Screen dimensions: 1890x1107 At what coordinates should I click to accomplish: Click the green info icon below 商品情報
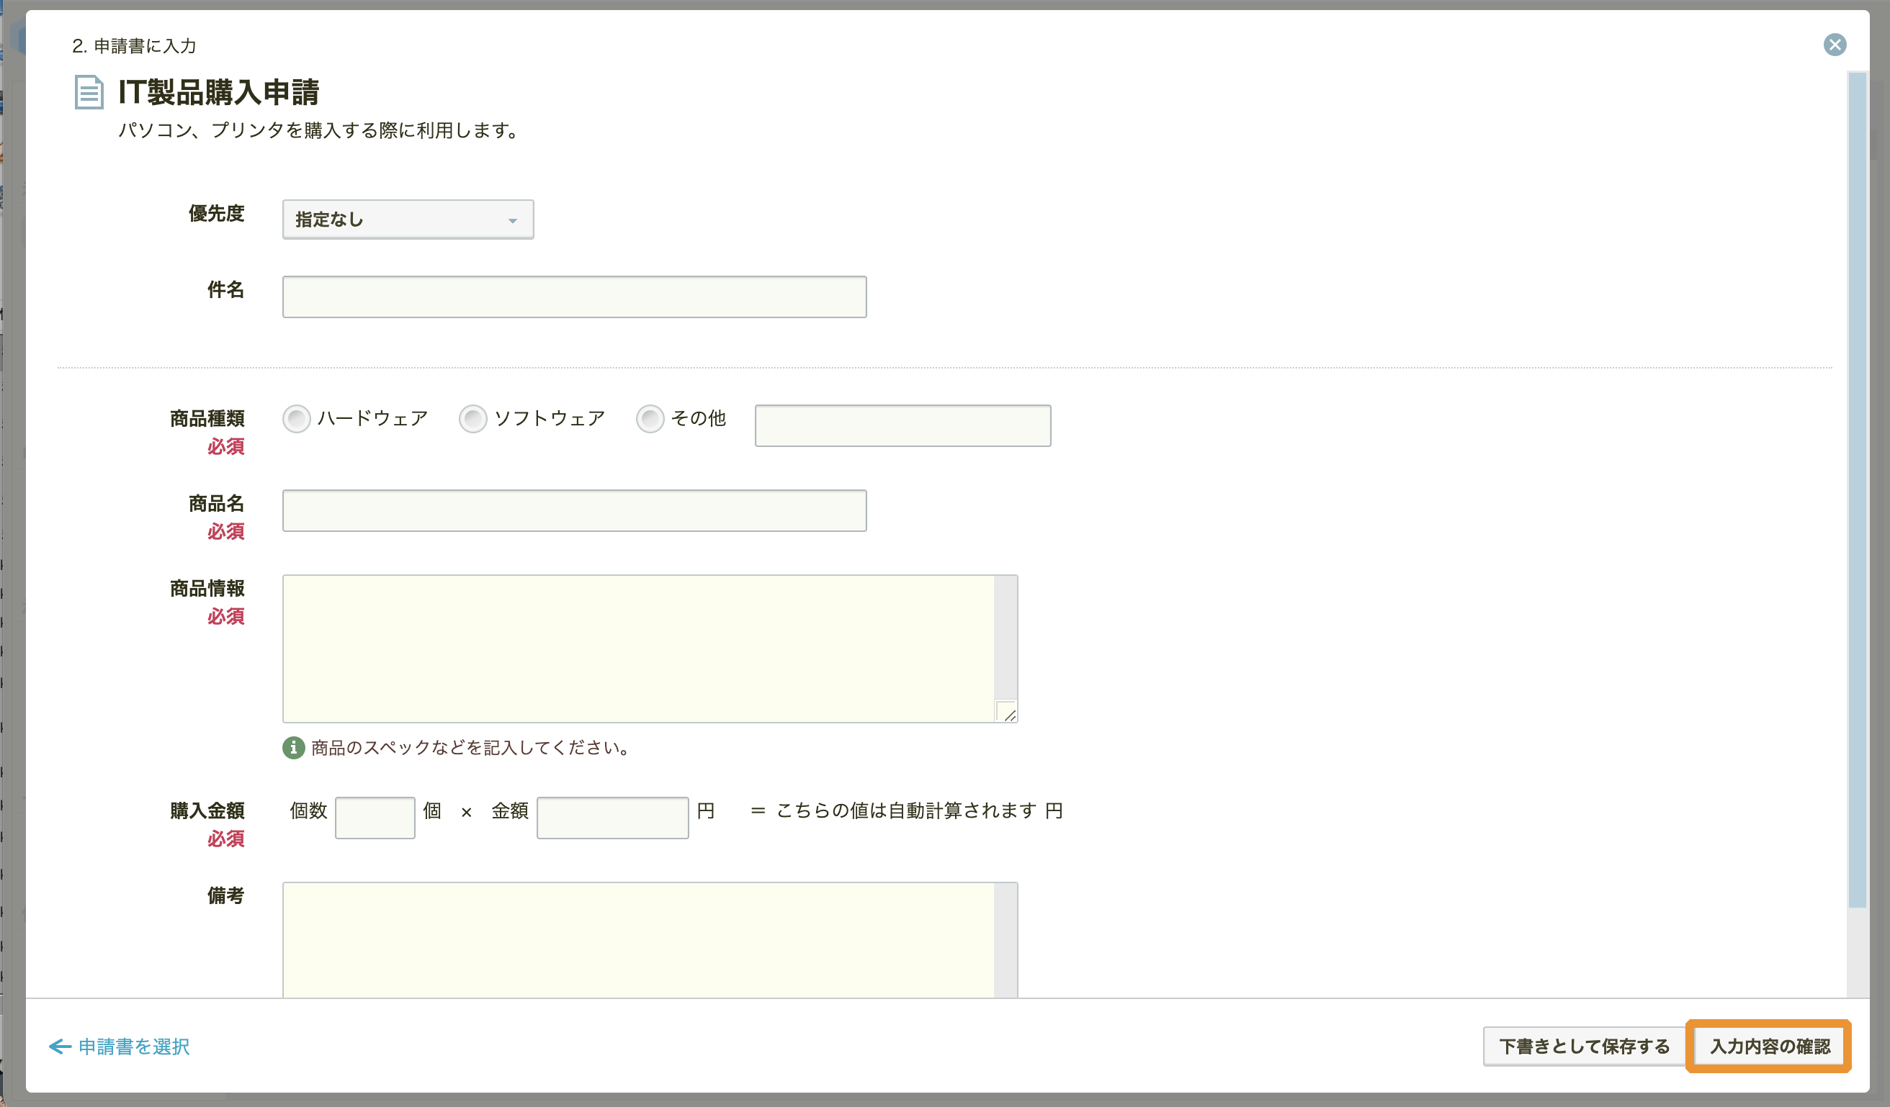tap(293, 748)
